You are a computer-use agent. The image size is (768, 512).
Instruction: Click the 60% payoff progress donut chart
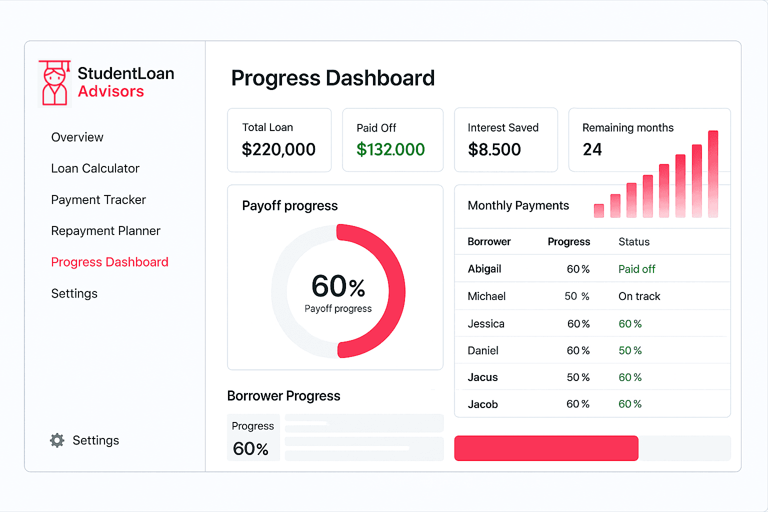click(x=338, y=291)
